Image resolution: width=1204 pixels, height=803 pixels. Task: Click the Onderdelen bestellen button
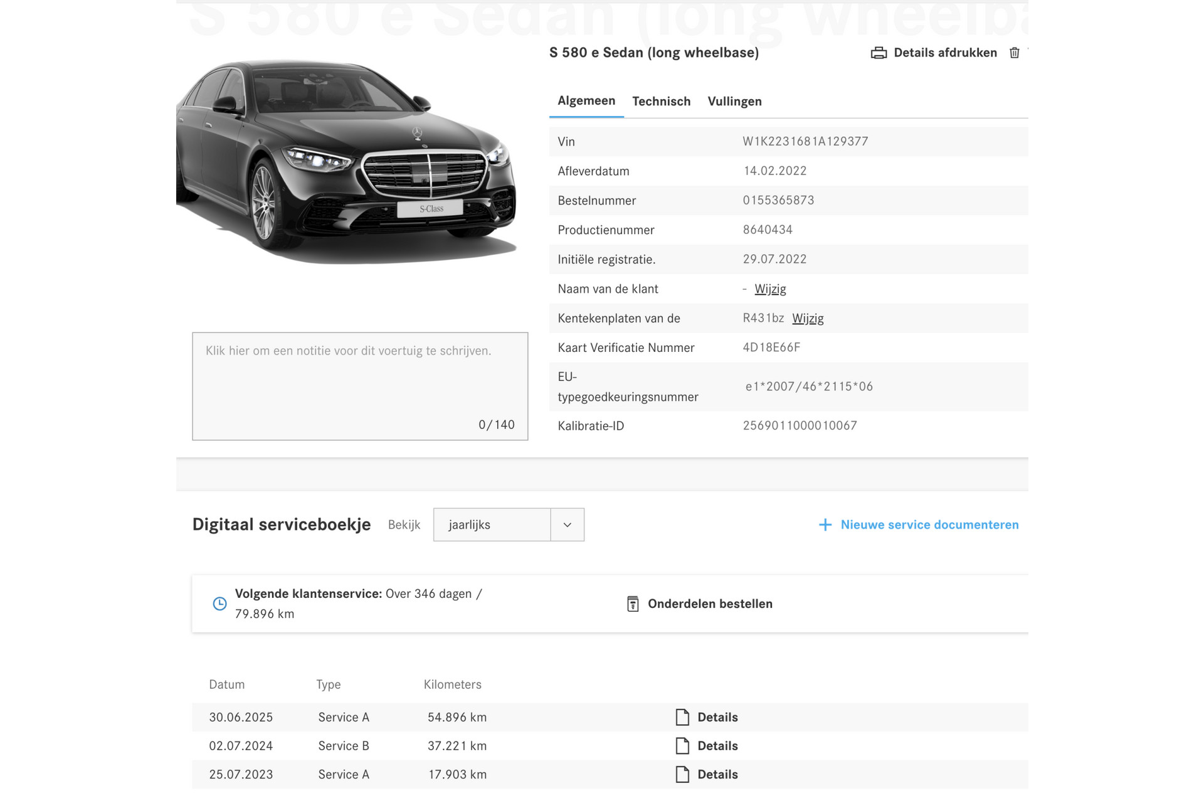click(710, 604)
